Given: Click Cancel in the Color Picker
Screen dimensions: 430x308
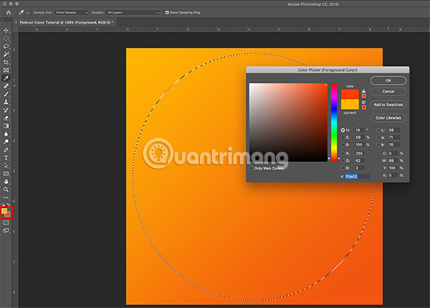Looking at the screenshot, I should (388, 91).
